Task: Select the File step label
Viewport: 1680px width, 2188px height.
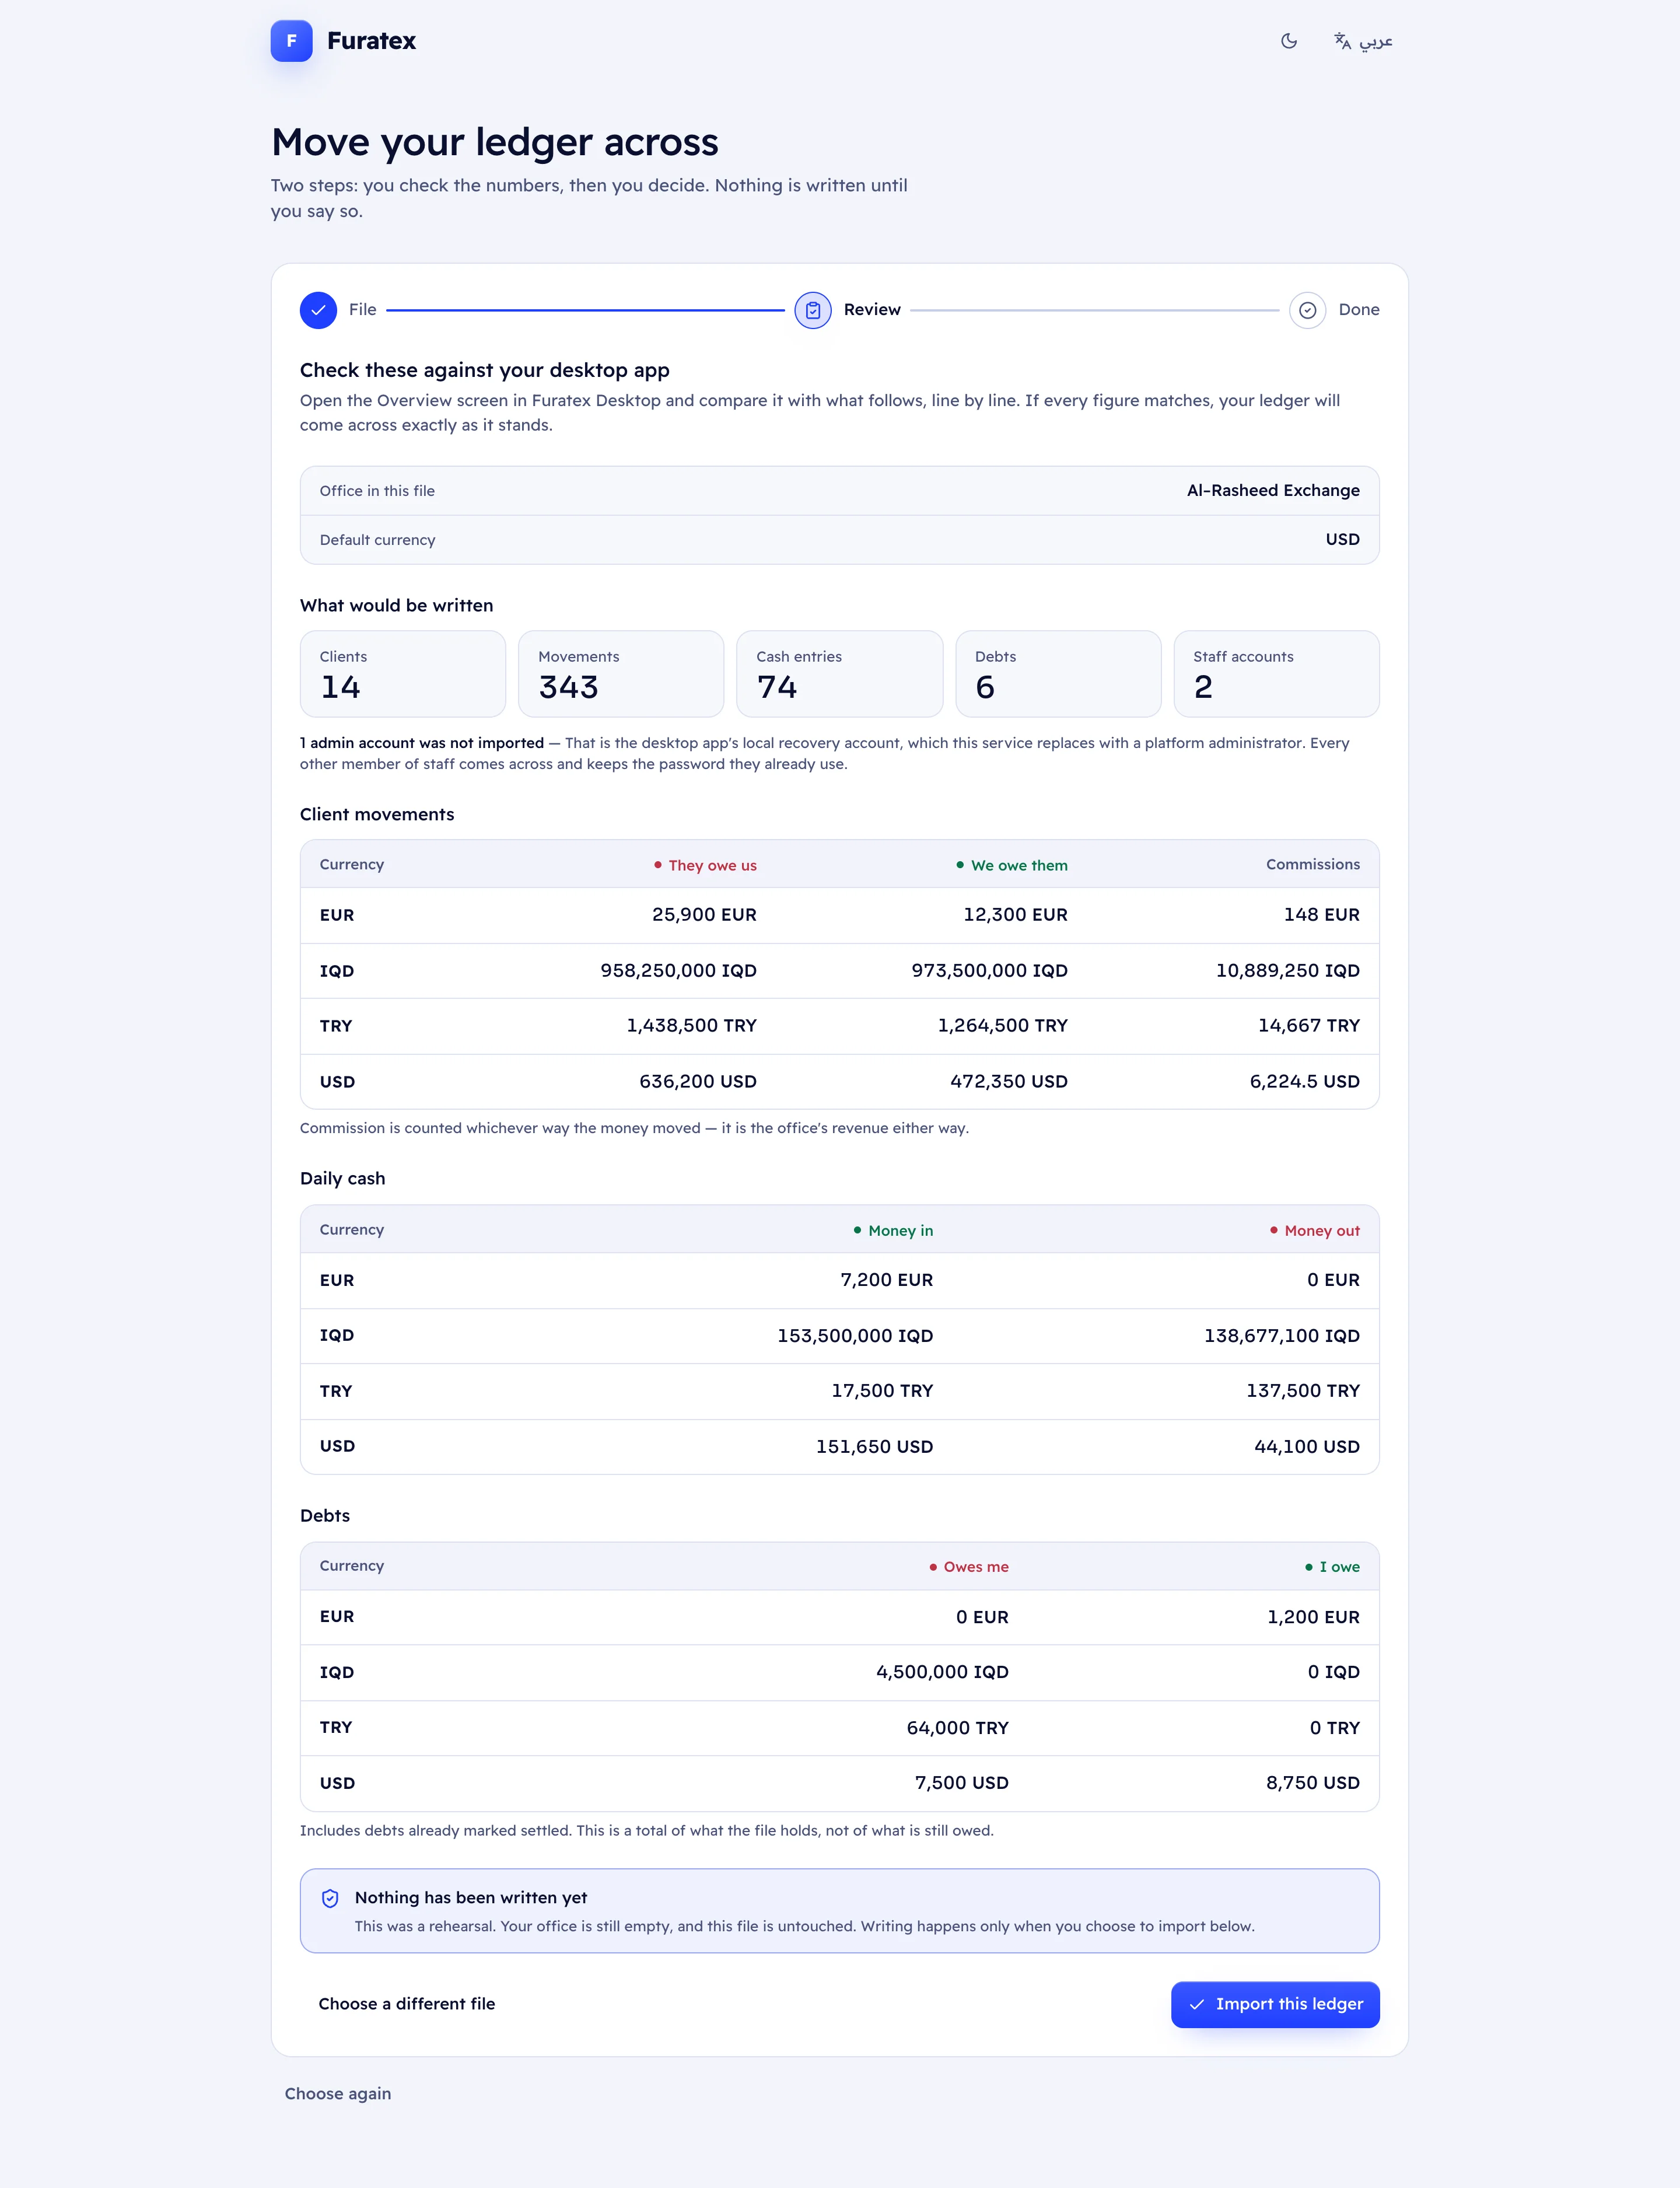Action: click(363, 310)
